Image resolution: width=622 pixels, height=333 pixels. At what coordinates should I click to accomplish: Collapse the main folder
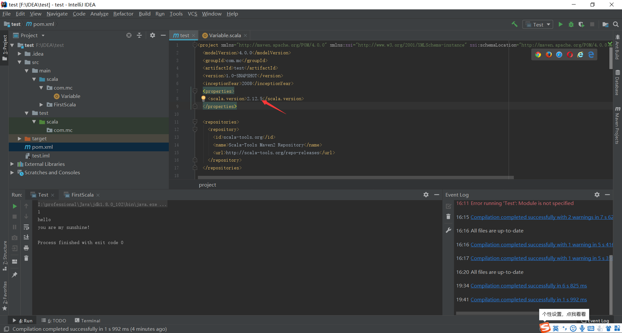[x=27, y=70]
